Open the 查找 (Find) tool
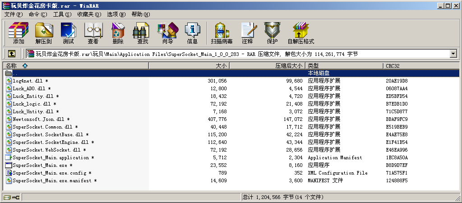462x203 pixels. [143, 33]
